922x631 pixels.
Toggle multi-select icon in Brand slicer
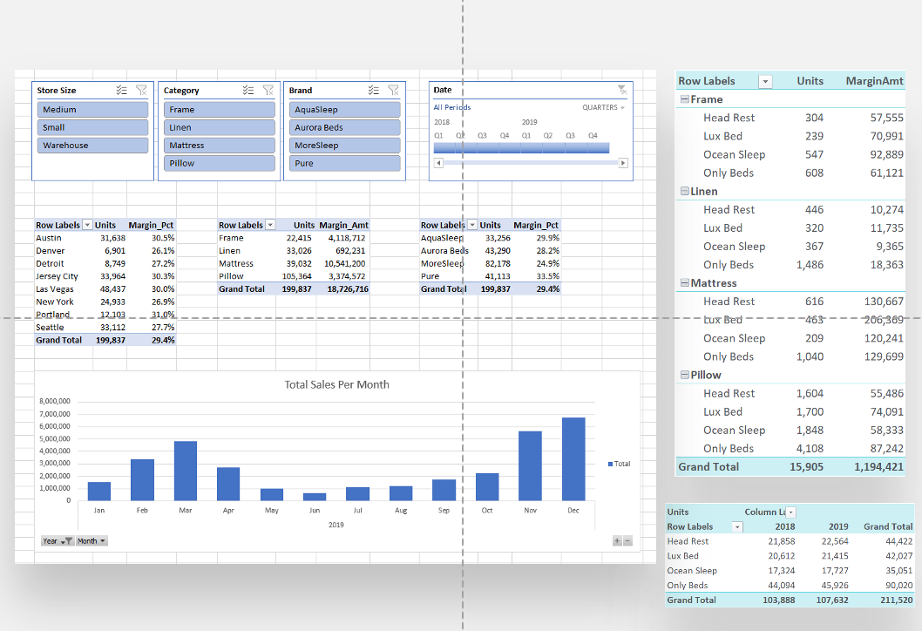pyautogui.click(x=373, y=90)
